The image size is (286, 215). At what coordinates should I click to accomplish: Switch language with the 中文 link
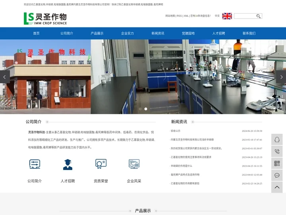click(217, 16)
